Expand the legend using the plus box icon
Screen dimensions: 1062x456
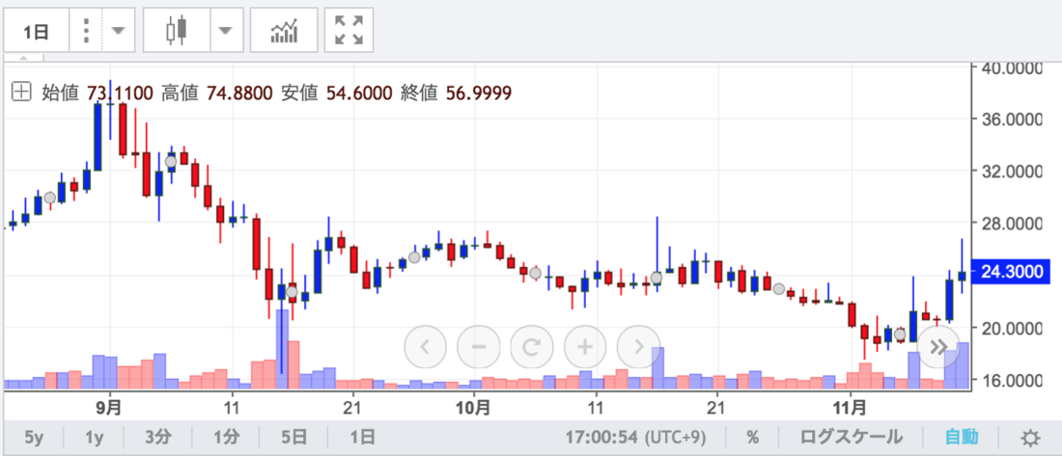point(21,93)
